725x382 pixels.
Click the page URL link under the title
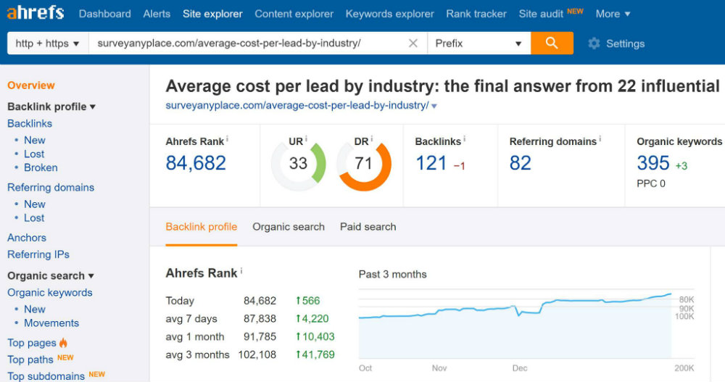(x=297, y=105)
